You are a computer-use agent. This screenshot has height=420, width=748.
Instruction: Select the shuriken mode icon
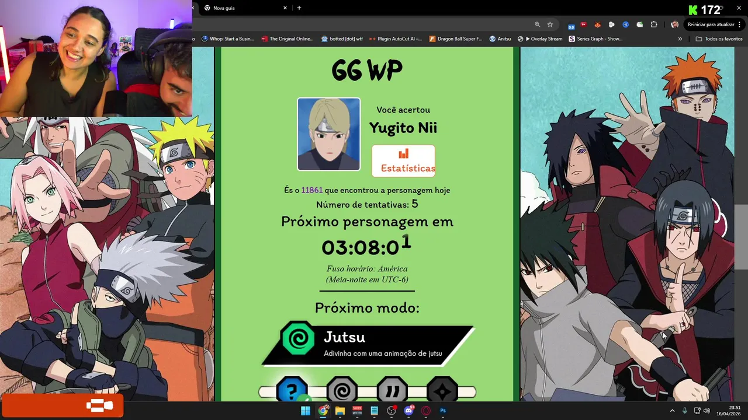pos(442,391)
